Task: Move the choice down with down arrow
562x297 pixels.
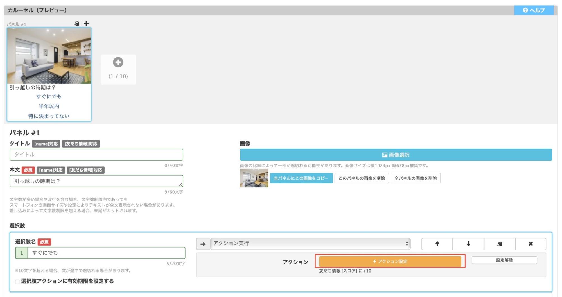Action: [468, 244]
